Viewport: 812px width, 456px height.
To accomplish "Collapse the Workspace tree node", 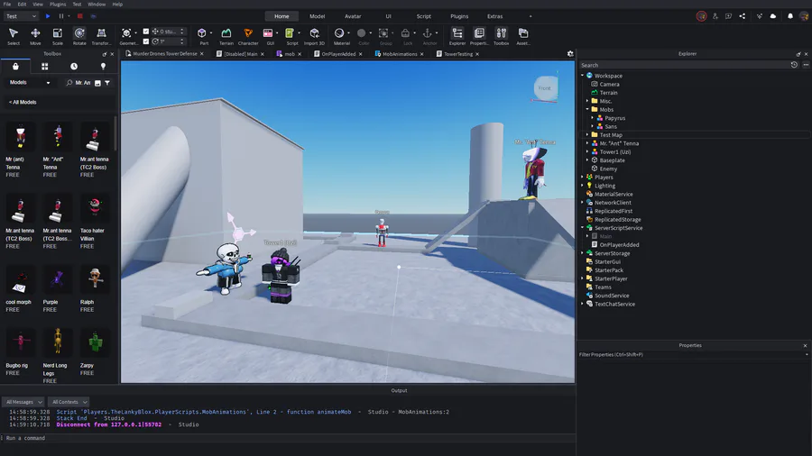I will click(x=582, y=76).
